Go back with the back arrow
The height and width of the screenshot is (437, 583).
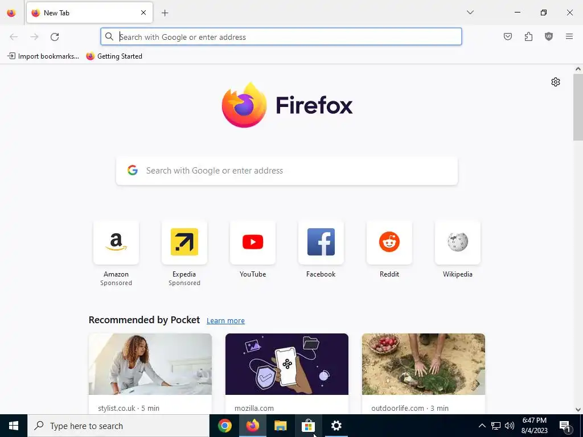pos(14,37)
